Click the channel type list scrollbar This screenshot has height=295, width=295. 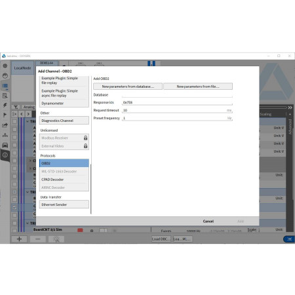(90, 189)
